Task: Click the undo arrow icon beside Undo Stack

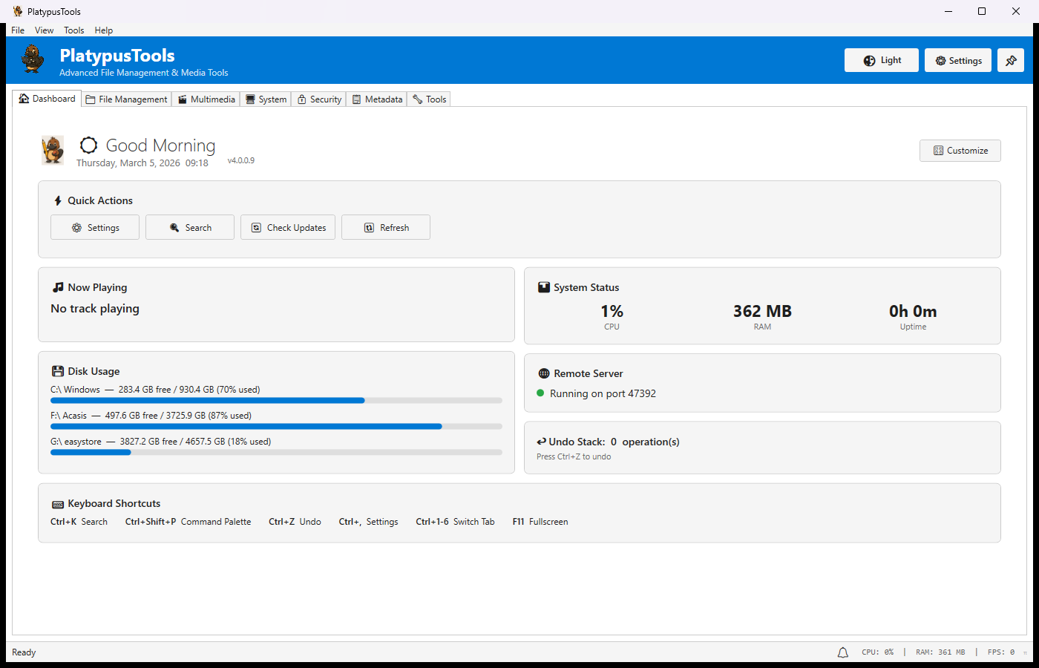Action: [x=543, y=441]
